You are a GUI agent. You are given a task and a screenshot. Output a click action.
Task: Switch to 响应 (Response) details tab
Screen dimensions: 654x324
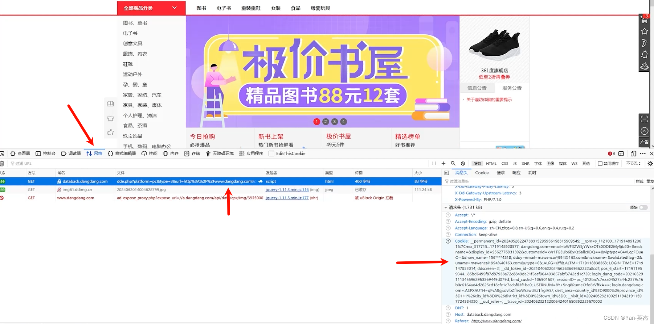point(516,173)
